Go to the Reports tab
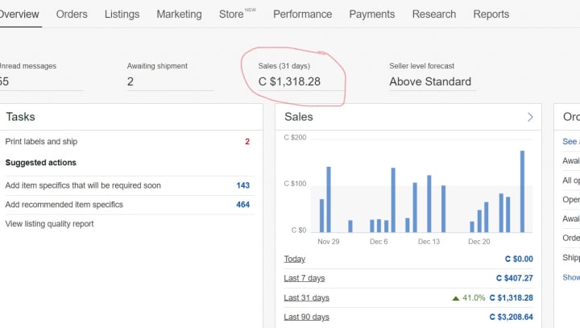580x328 pixels. click(x=491, y=14)
